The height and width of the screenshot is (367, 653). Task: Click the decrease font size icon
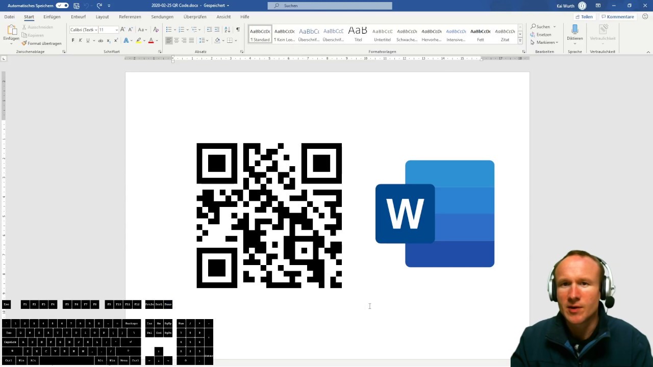click(131, 30)
